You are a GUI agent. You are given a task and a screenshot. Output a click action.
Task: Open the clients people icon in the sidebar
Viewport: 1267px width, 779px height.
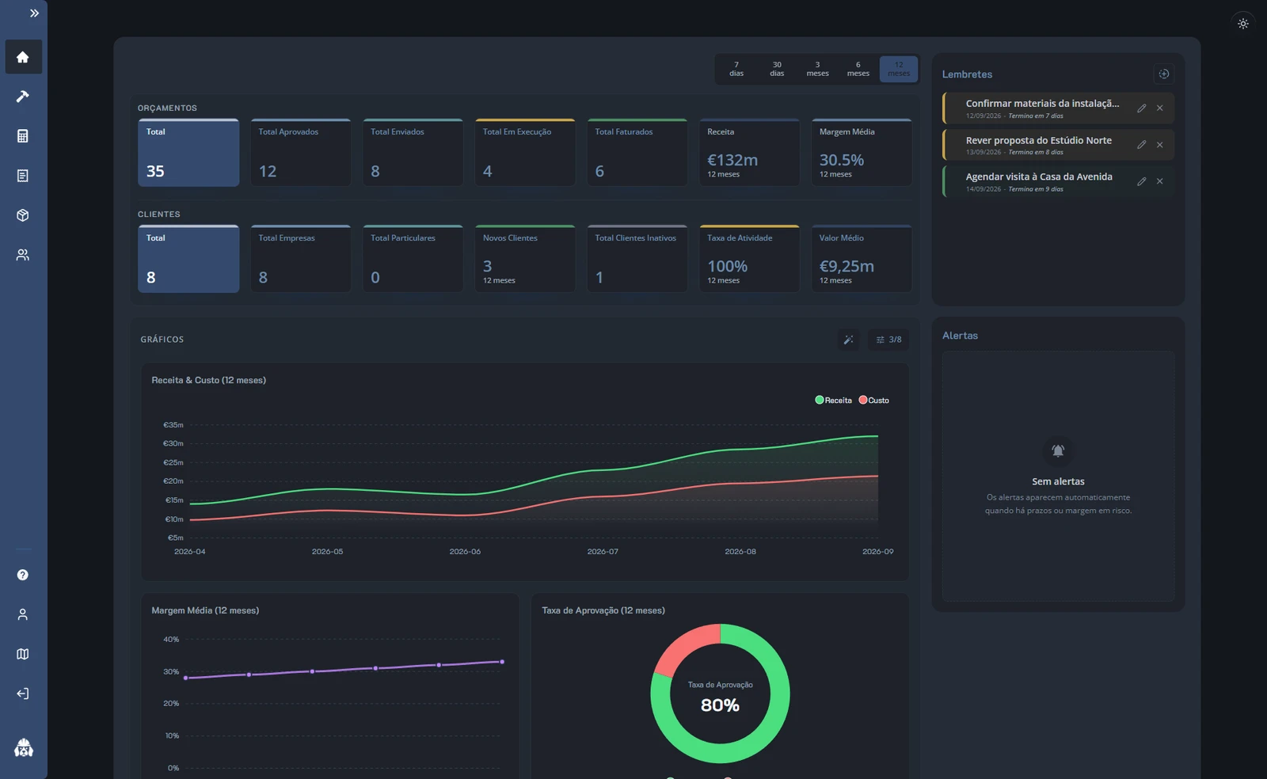(23, 255)
